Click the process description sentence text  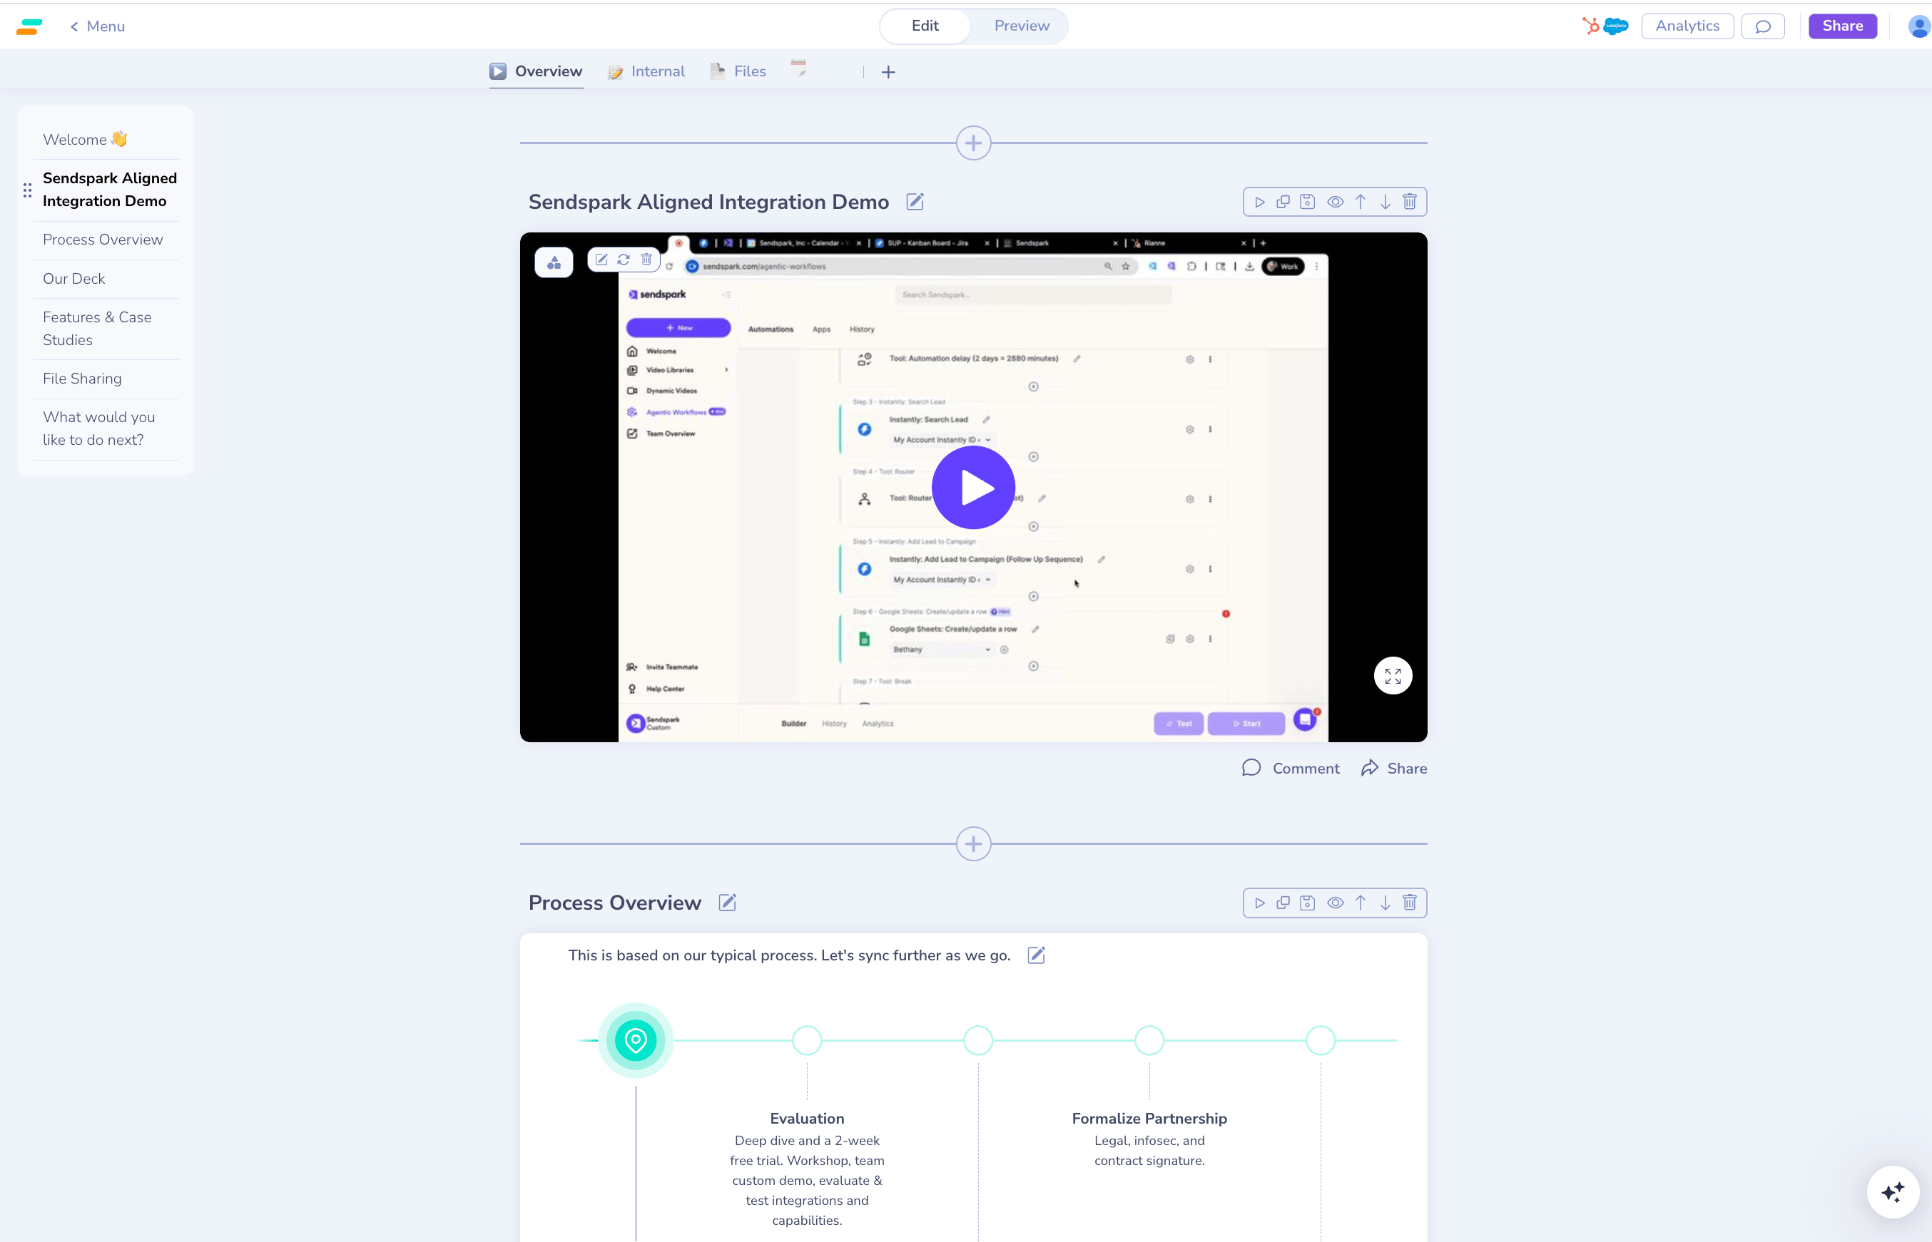point(789,955)
